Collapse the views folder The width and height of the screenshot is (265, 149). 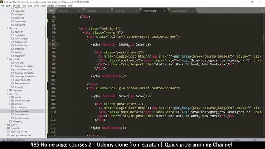point(7,94)
